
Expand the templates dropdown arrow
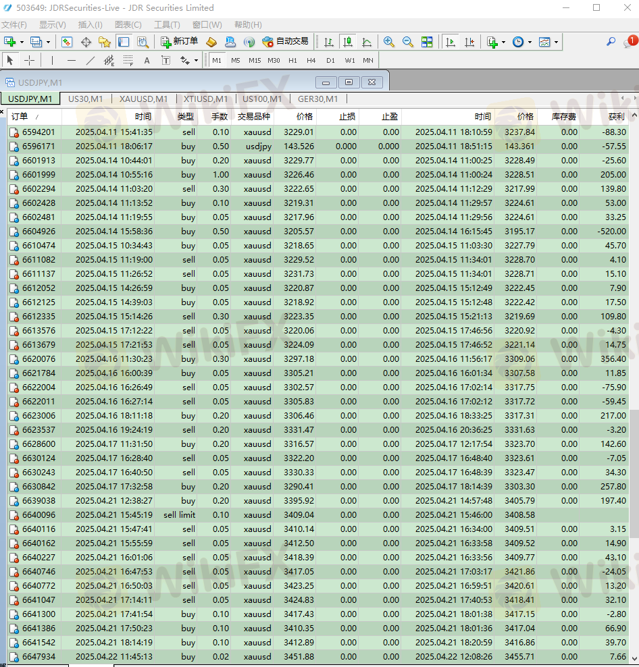pyautogui.click(x=556, y=42)
